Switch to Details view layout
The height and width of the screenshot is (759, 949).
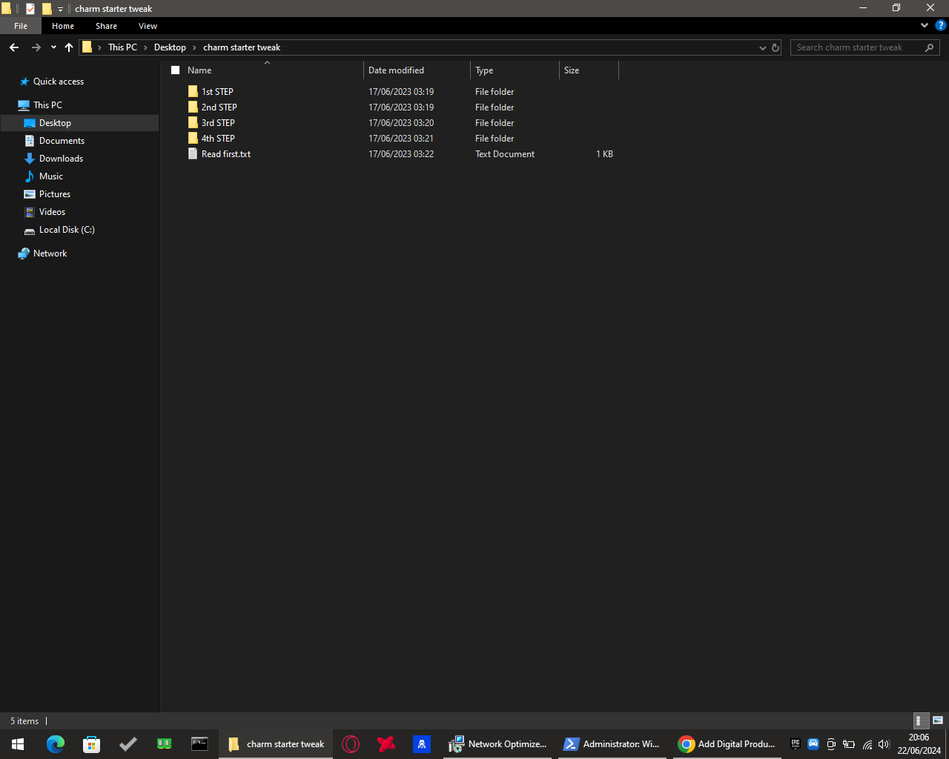920,720
